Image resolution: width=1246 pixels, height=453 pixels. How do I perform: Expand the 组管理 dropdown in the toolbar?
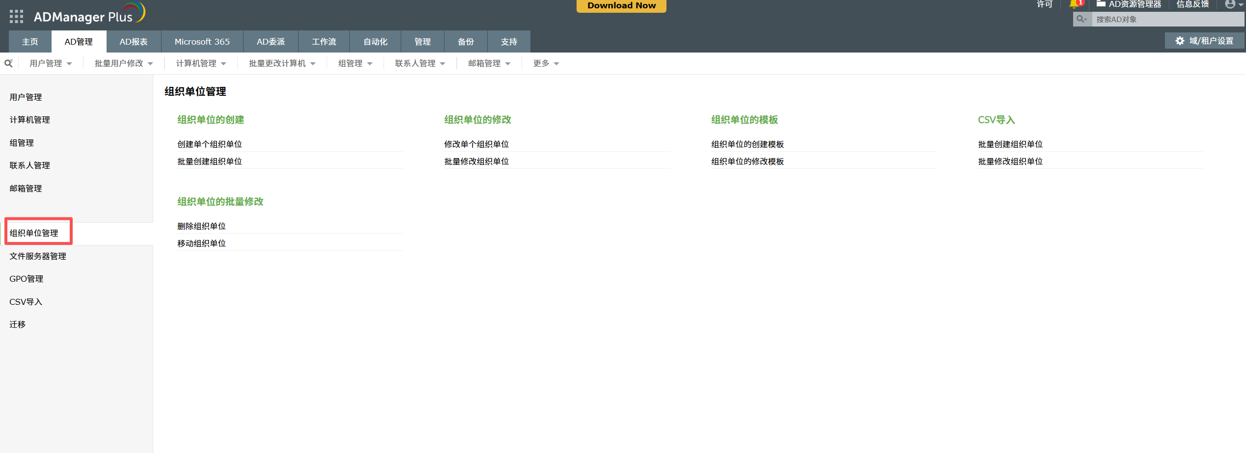(x=355, y=63)
